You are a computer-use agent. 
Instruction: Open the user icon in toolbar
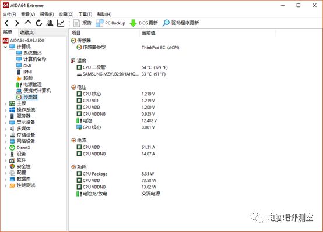tap(50, 23)
